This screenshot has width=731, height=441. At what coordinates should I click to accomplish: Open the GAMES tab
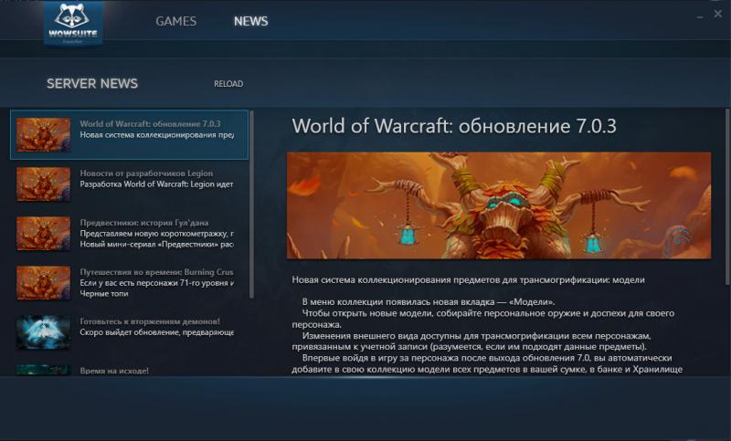pyautogui.click(x=175, y=21)
